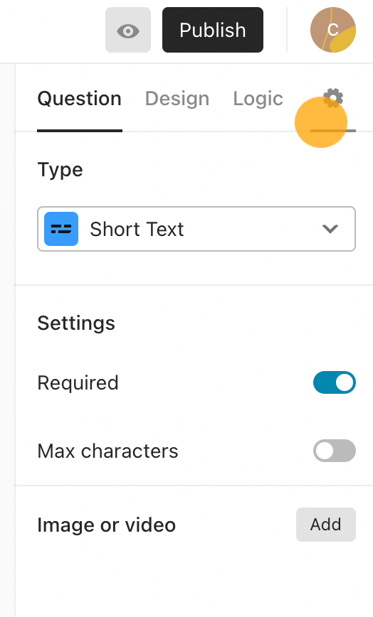Open the user avatar menu

click(333, 30)
